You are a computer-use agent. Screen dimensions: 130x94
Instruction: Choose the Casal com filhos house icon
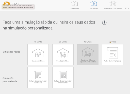[x=63, y=53]
